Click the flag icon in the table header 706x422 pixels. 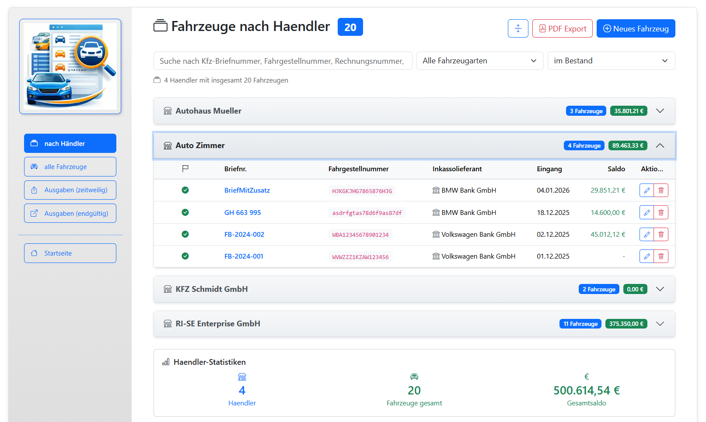click(x=185, y=169)
